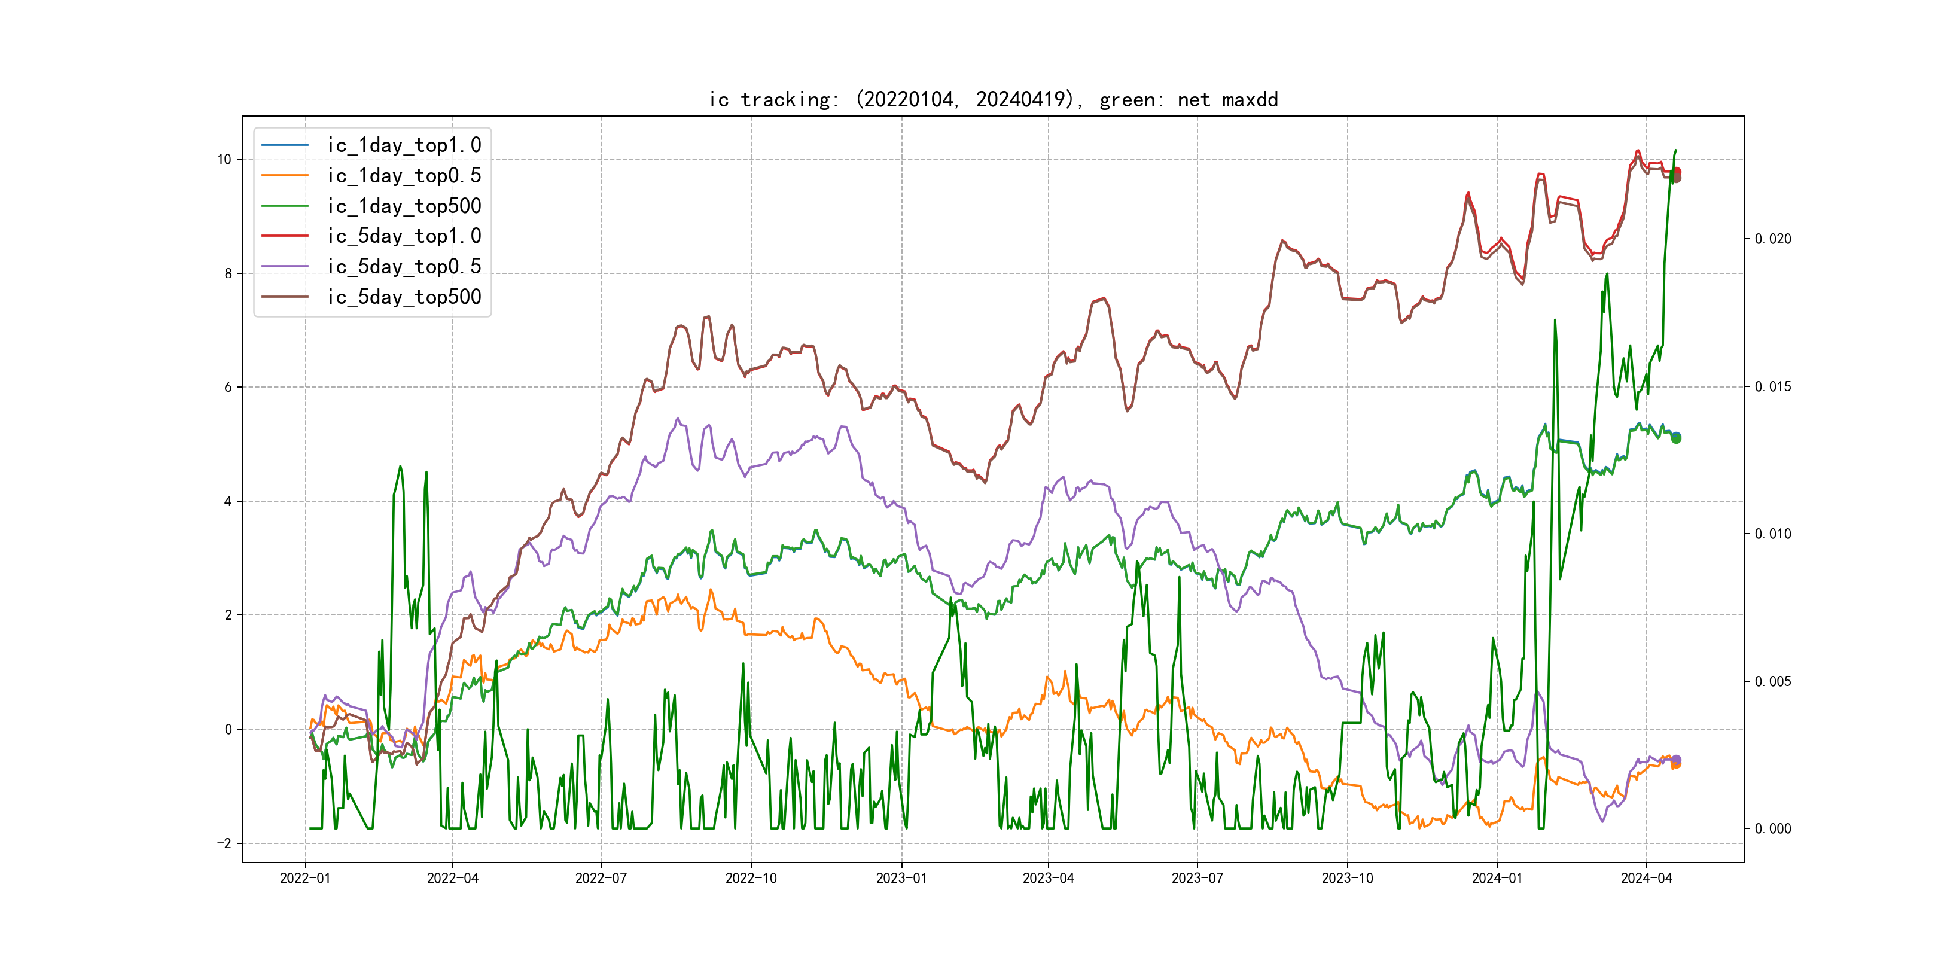Click the 2024-04 x-axis tick label
1938x969 pixels.
point(1646,879)
